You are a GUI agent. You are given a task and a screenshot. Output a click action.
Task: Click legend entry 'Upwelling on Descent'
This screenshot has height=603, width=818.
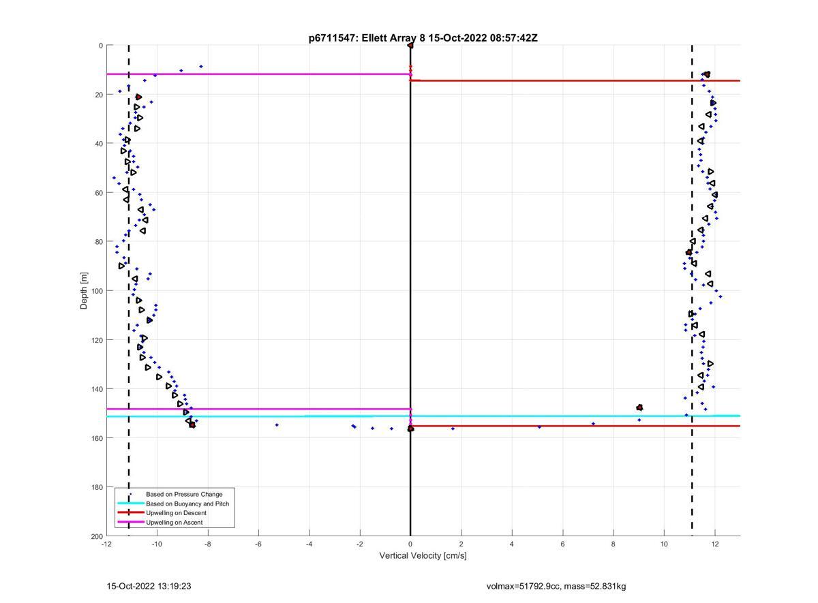[176, 513]
